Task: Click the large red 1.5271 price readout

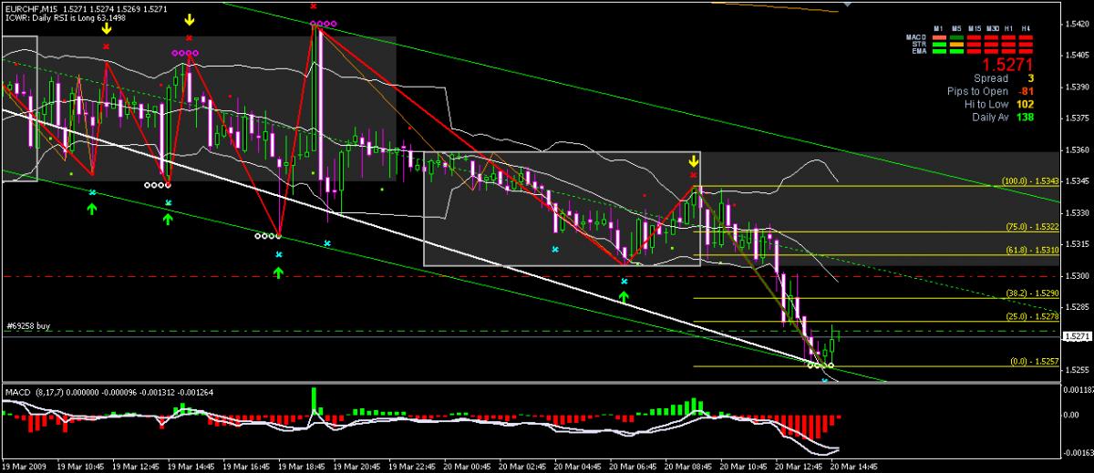Action: (x=1006, y=66)
